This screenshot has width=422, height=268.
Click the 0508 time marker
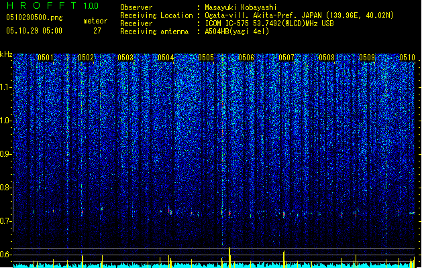(x=327, y=58)
